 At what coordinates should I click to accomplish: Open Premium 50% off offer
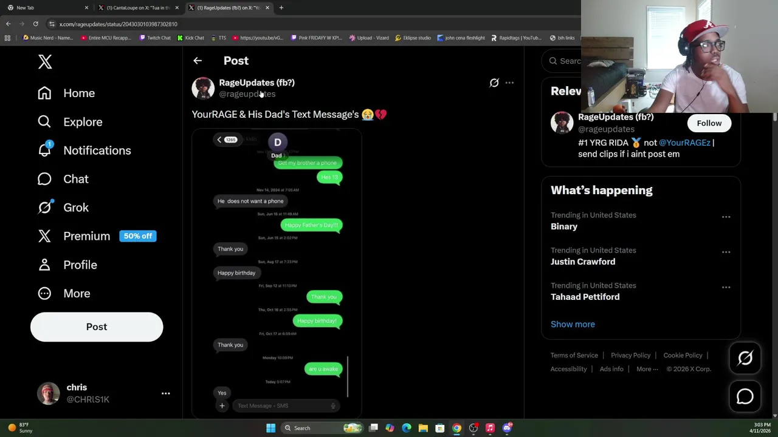pos(97,235)
